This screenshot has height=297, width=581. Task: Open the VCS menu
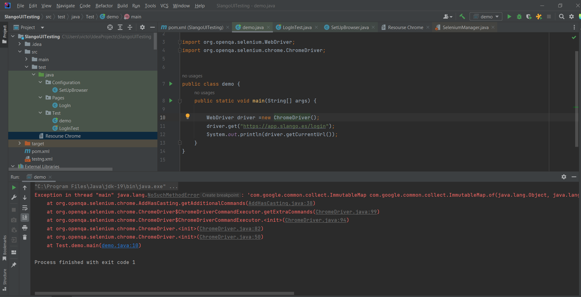click(x=164, y=6)
